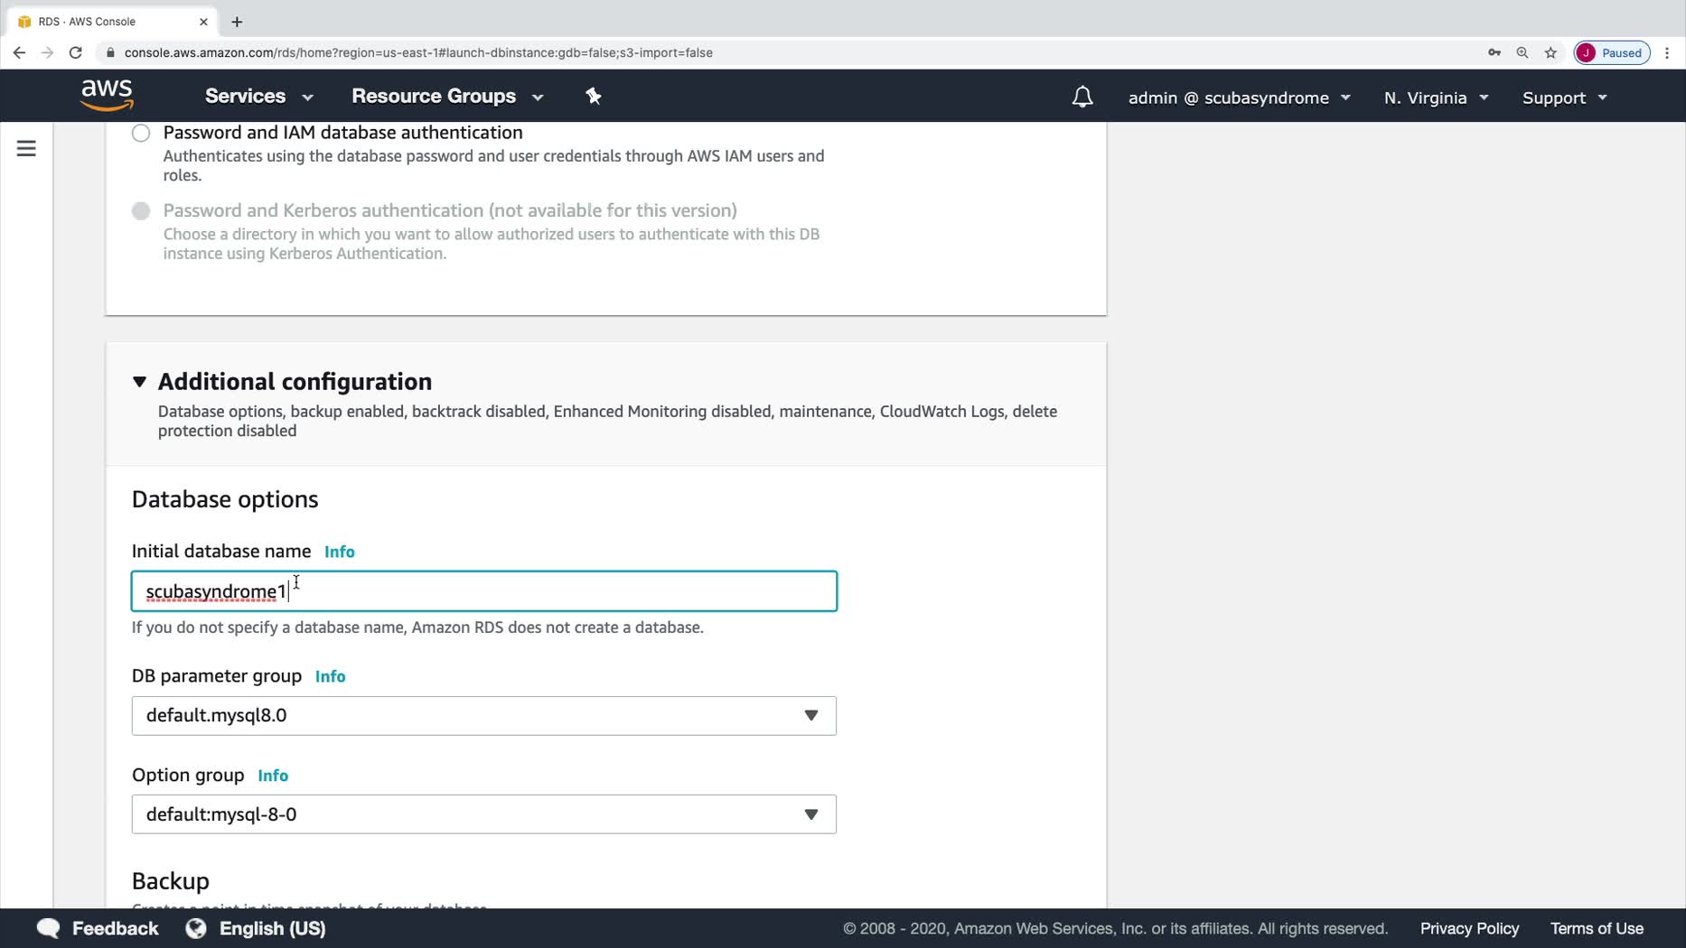Reload the page with the refresh icon
The width and height of the screenshot is (1686, 948).
point(76,52)
